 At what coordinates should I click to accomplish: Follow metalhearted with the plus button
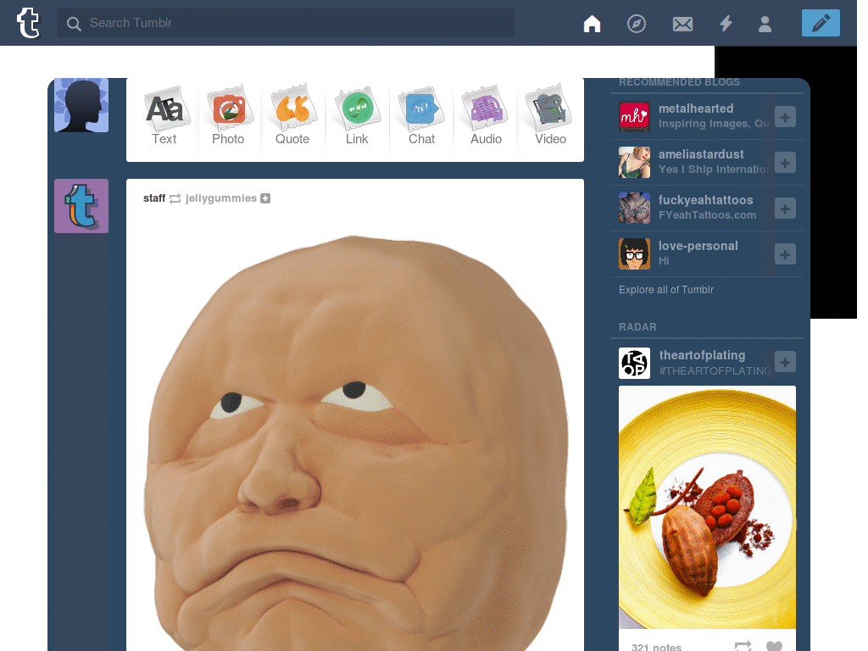tap(785, 117)
